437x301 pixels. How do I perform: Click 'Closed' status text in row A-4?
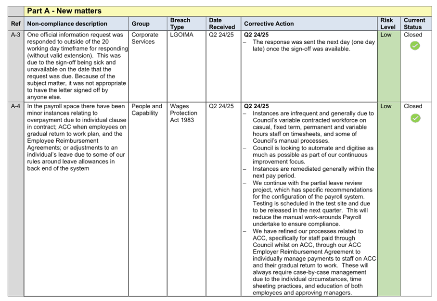(413, 106)
